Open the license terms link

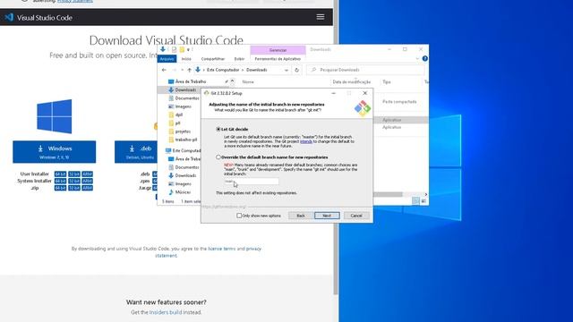click(x=222, y=249)
